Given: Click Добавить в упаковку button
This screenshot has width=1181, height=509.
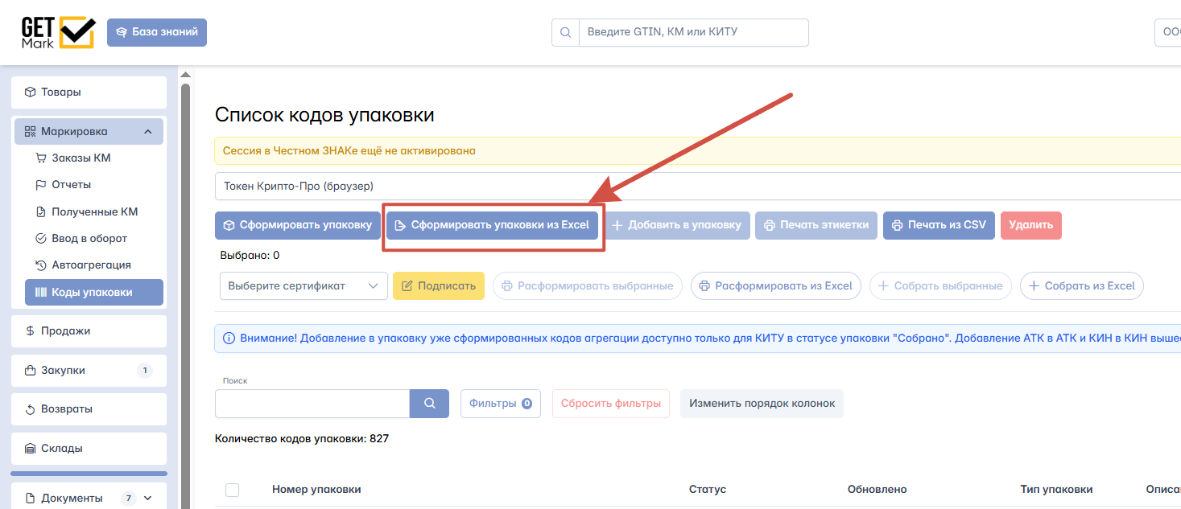Looking at the screenshot, I should [677, 225].
